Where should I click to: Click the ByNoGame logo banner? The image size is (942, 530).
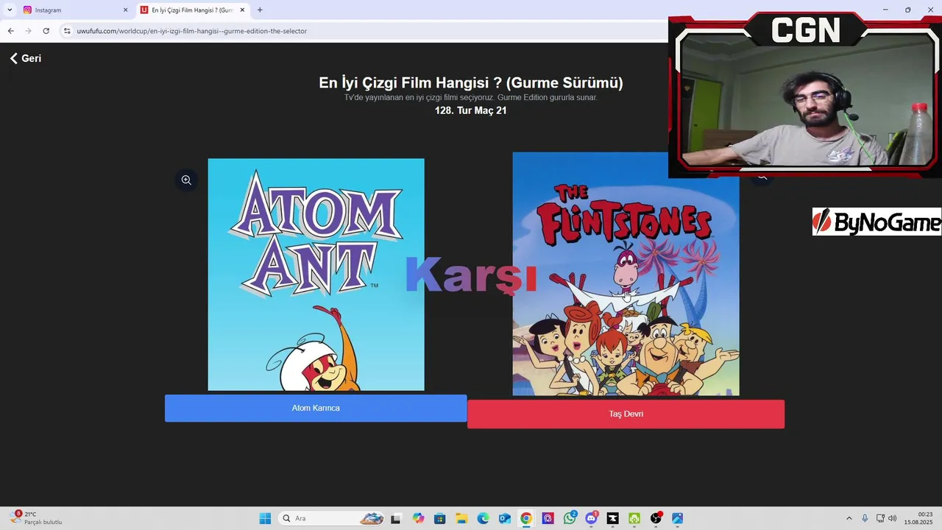click(877, 222)
